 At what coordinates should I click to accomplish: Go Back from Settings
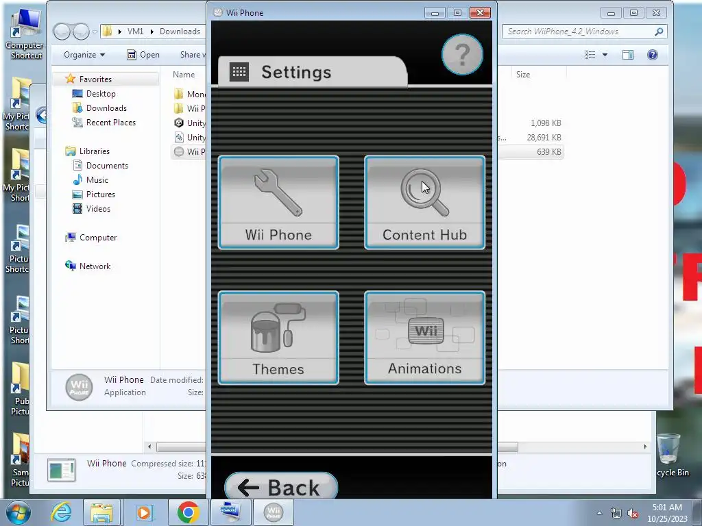(280, 487)
